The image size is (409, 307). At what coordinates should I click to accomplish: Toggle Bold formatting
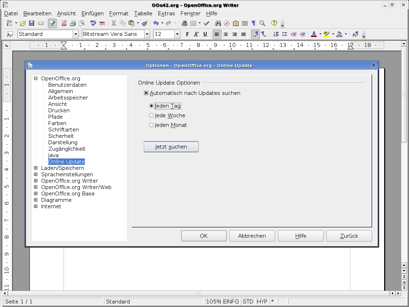[x=187, y=34]
